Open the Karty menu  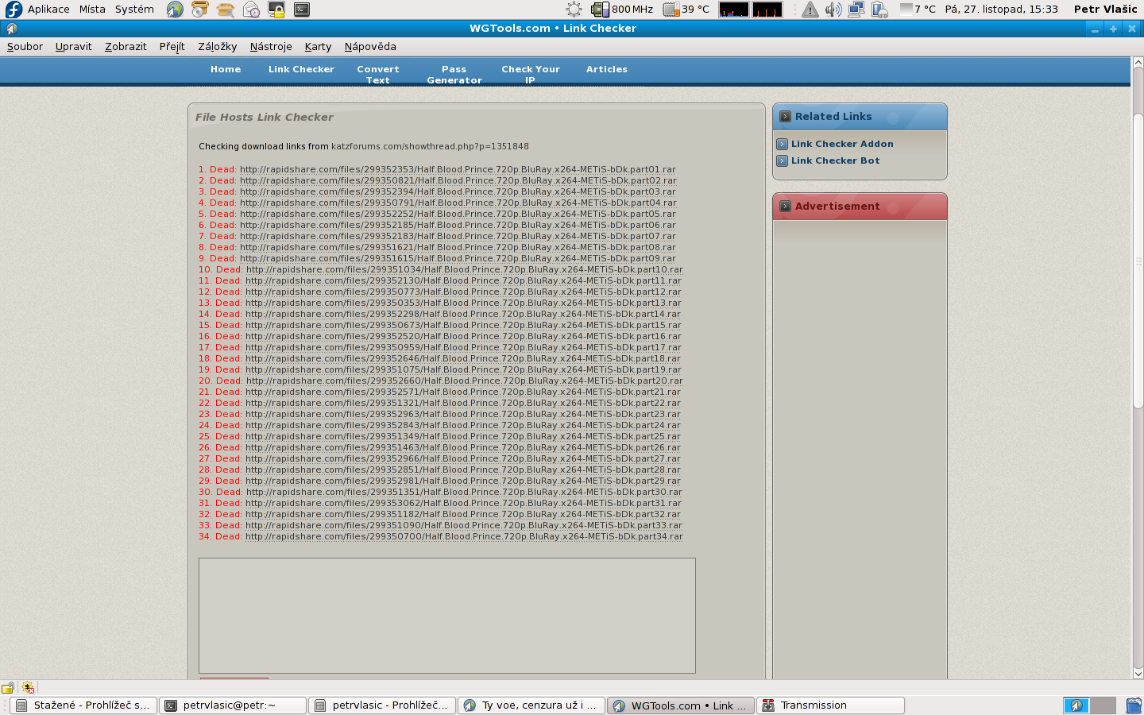(x=318, y=47)
